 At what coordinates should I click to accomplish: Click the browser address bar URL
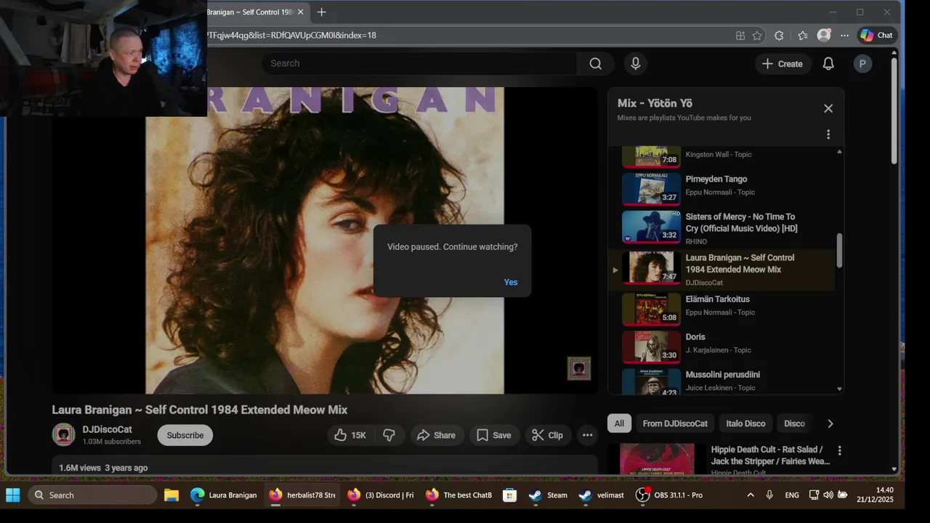(x=291, y=35)
